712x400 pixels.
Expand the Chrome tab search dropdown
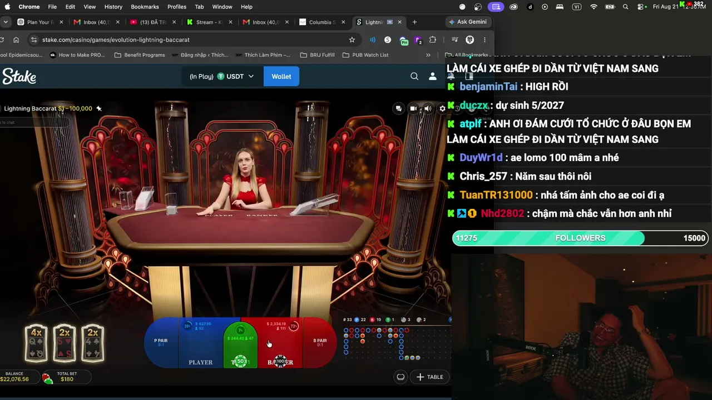click(x=6, y=22)
